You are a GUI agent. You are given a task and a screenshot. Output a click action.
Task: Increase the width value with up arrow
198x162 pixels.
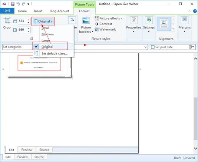tap(29, 19)
